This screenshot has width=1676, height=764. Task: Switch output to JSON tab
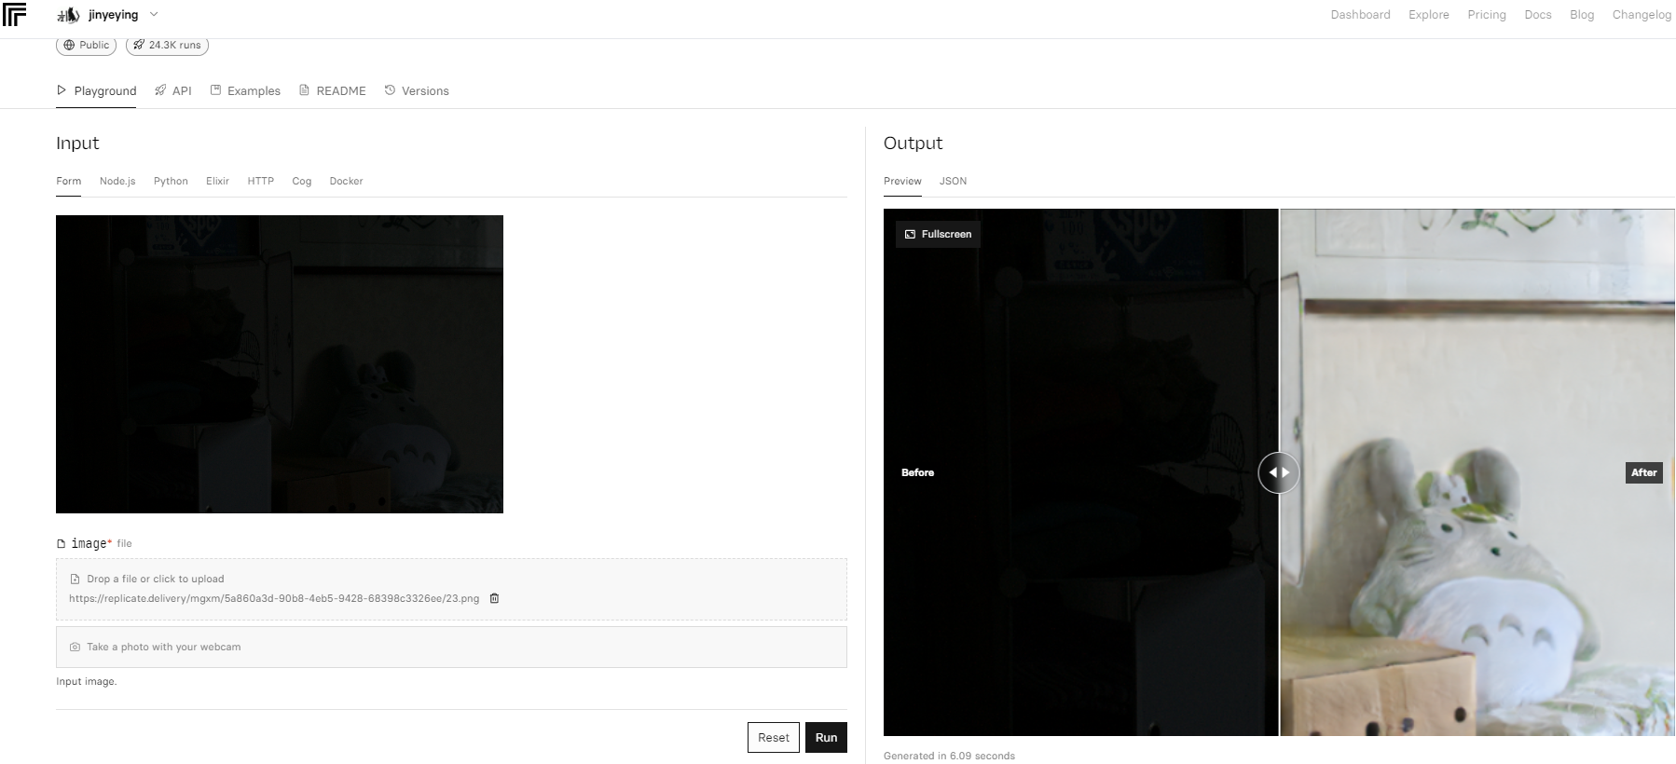pos(953,182)
